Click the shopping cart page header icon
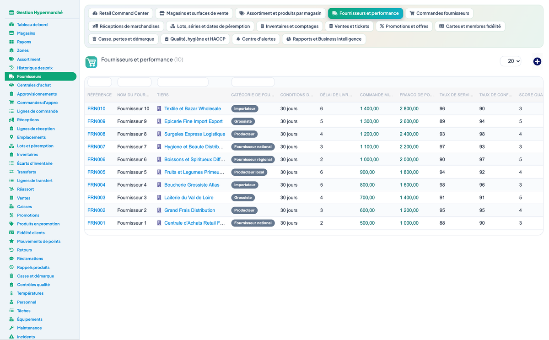The height and width of the screenshot is (340, 549). (91, 62)
